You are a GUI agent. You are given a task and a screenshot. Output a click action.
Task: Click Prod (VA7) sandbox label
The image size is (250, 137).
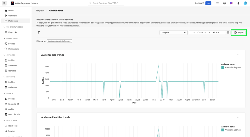pos(199,3)
